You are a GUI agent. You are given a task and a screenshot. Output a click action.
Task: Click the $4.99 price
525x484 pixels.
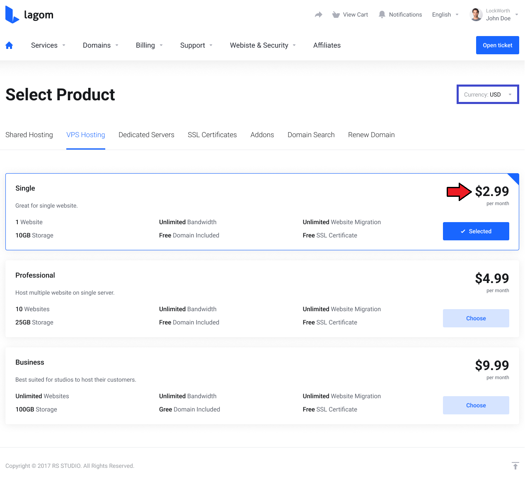492,278
